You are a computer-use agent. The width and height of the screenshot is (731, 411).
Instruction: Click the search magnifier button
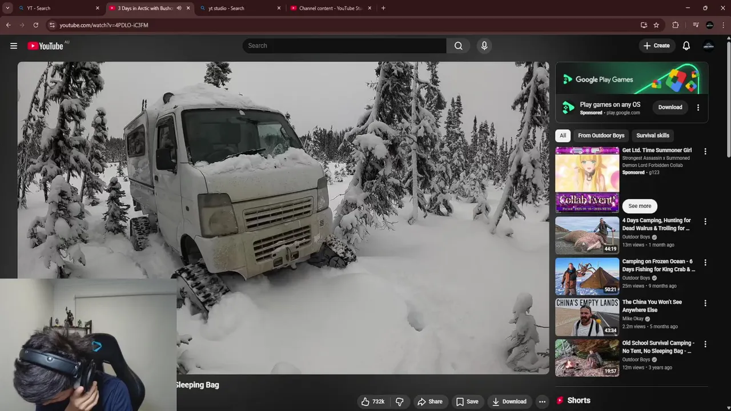(x=458, y=46)
